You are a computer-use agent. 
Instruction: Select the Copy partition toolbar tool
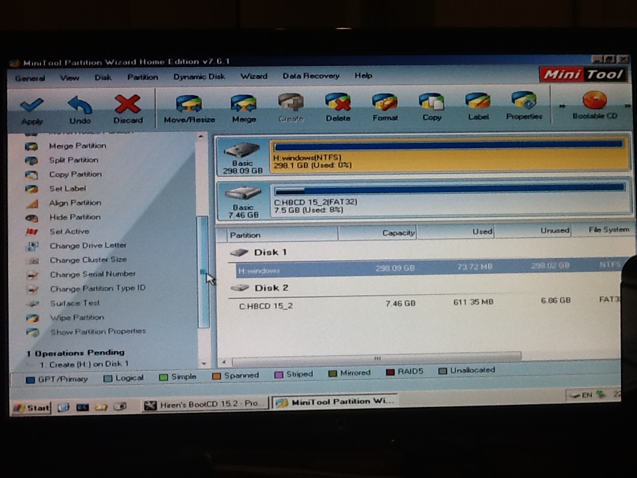click(431, 106)
